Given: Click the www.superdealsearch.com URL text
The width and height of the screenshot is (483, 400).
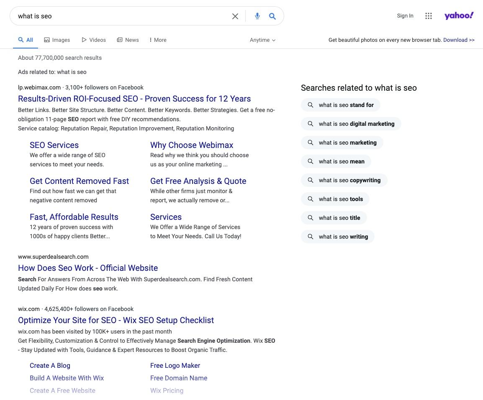Looking at the screenshot, I should pyautogui.click(x=53, y=257).
